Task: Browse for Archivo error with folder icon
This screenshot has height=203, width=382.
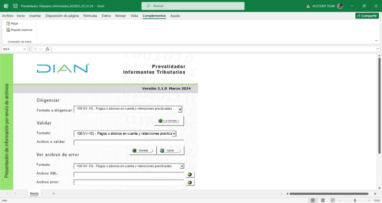Action: [190, 182]
